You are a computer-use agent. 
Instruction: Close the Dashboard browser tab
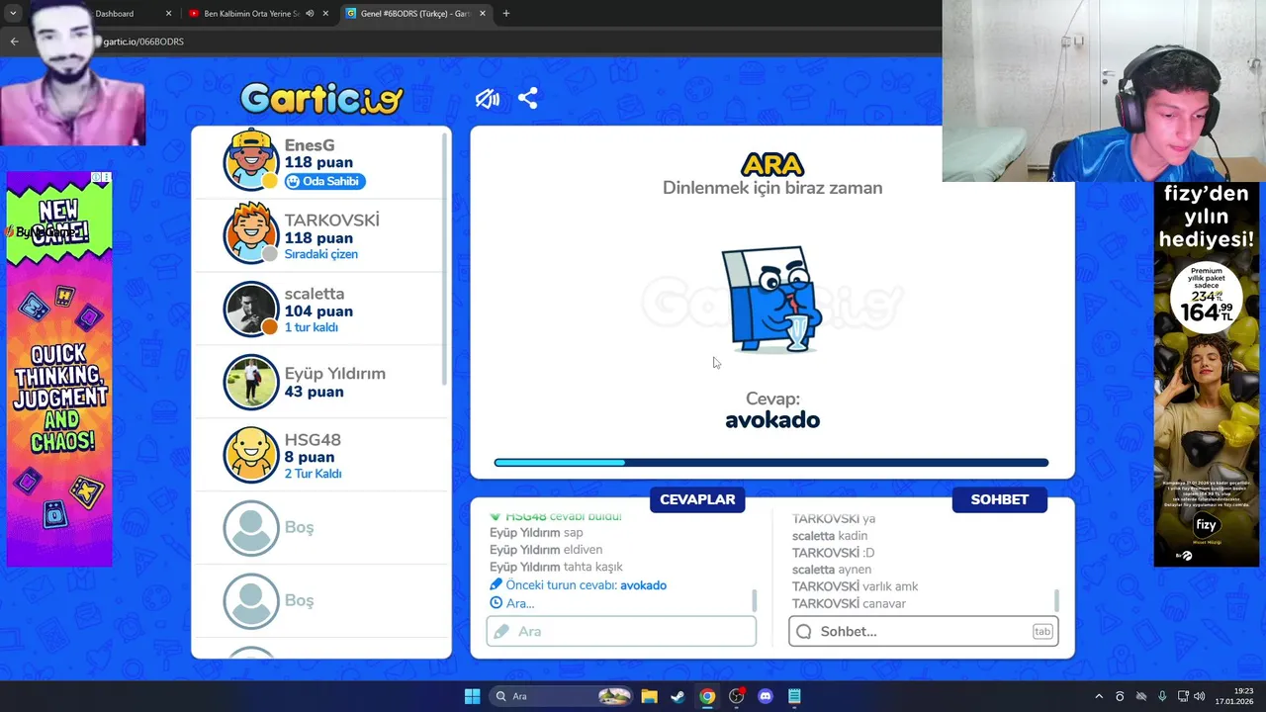click(168, 14)
